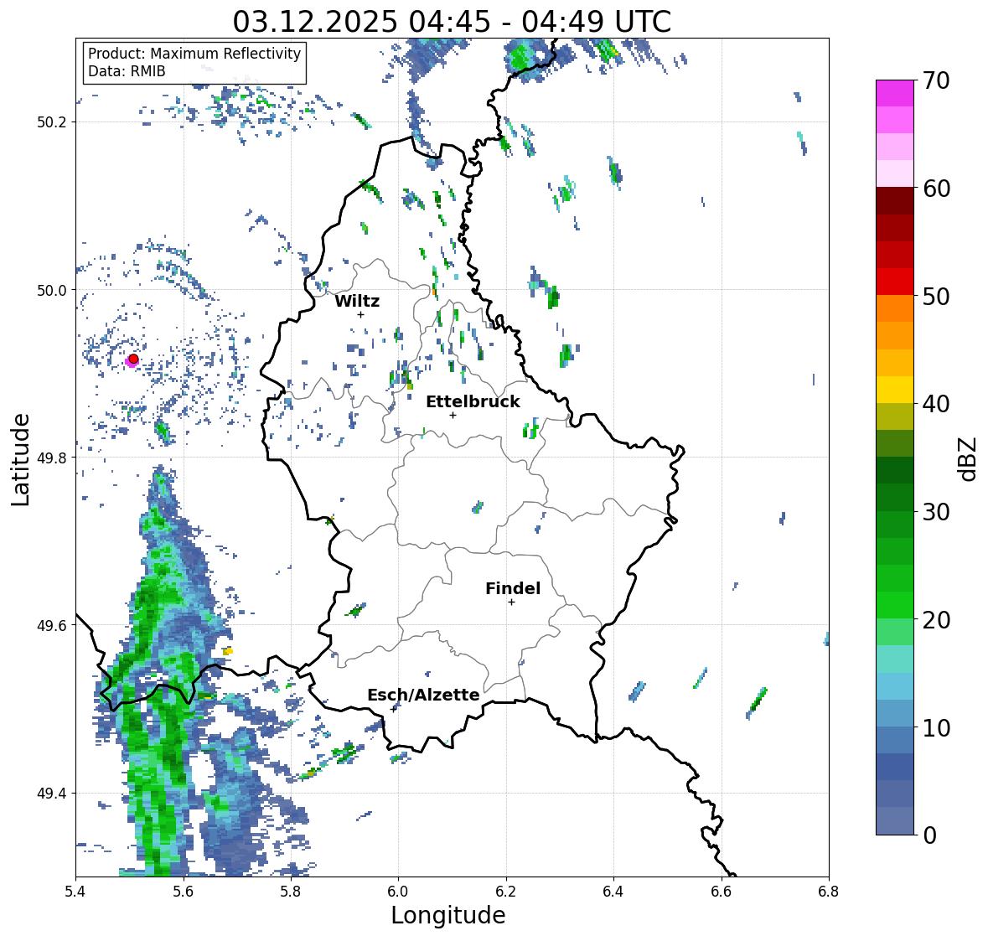Click the Wiltz station label

pos(357,301)
